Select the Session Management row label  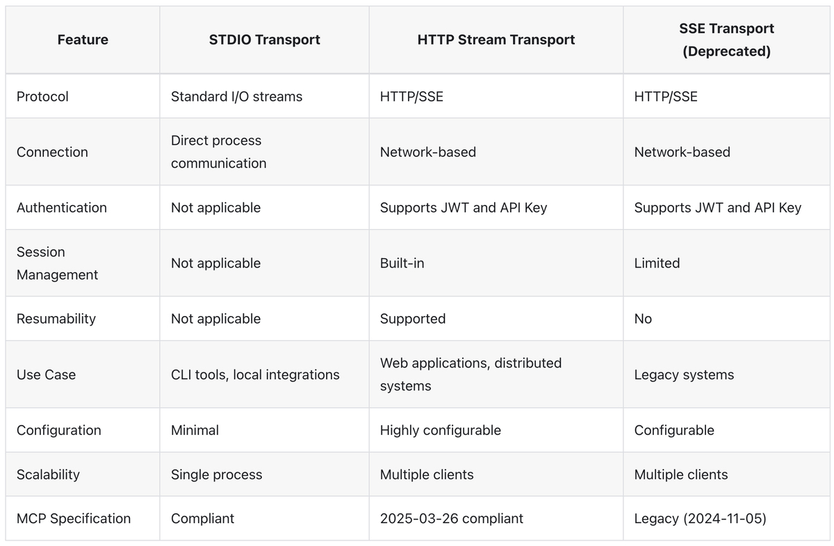[57, 263]
